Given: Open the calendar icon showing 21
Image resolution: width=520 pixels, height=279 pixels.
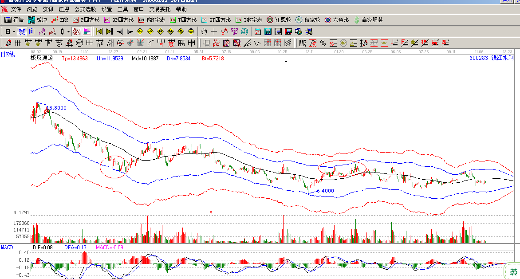Looking at the screenshot, I should (x=258, y=31).
